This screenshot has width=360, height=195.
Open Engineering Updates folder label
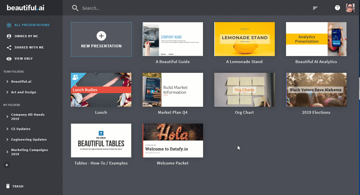[x=29, y=140]
